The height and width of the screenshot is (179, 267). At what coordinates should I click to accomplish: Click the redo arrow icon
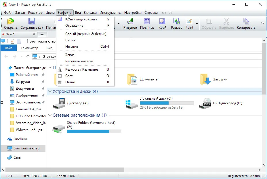pos(171,13)
